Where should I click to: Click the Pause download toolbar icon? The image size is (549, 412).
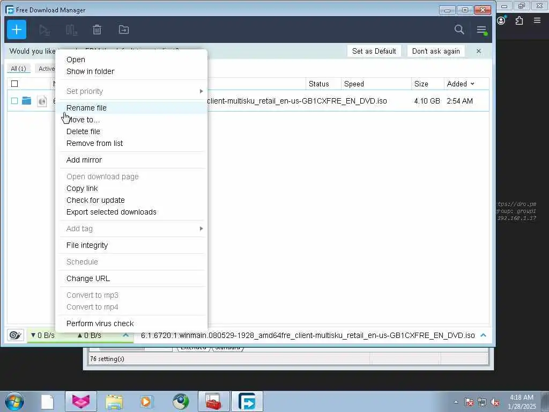pos(71,30)
